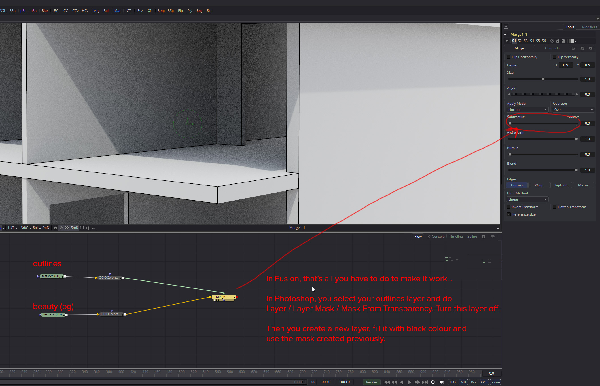Enable the checkerboard underlay icon

67,228
